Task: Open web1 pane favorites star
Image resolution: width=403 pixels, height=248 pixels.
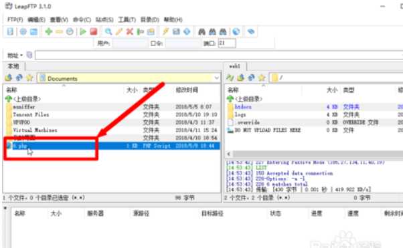Action: coord(262,78)
